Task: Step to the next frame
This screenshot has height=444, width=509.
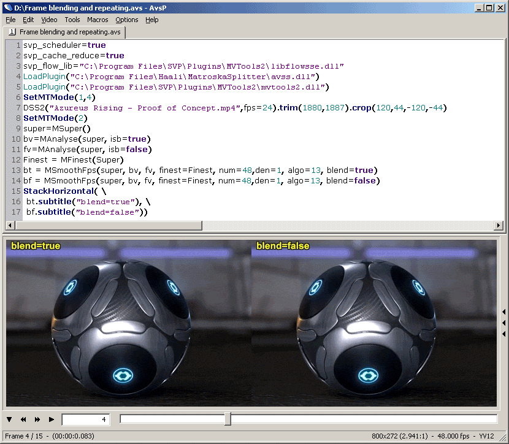Action: (x=37, y=419)
